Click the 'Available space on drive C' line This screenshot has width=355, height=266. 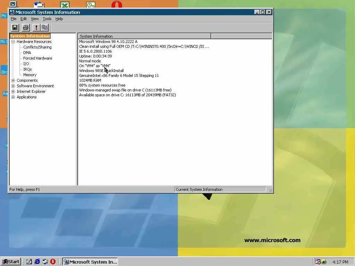point(128,95)
